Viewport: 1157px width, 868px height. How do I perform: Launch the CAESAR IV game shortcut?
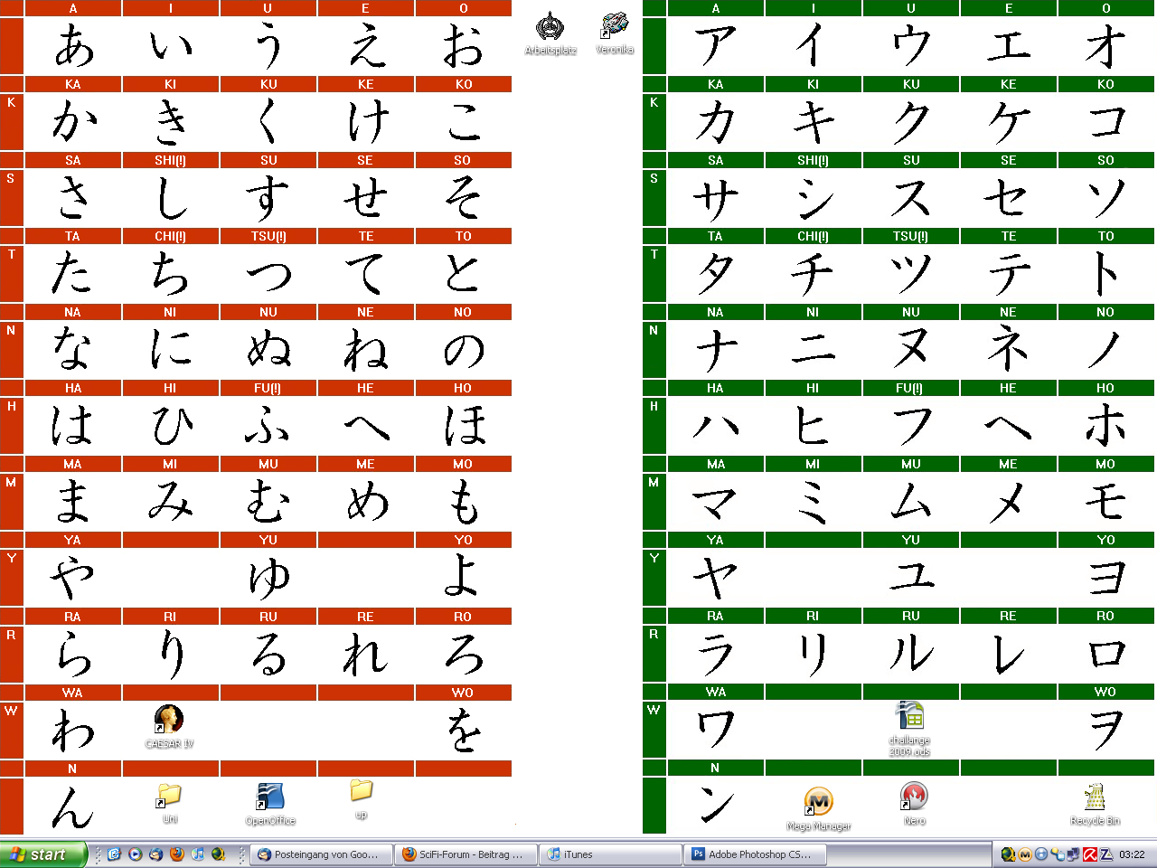tap(169, 722)
